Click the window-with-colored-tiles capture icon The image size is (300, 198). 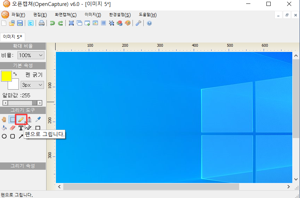95,23
